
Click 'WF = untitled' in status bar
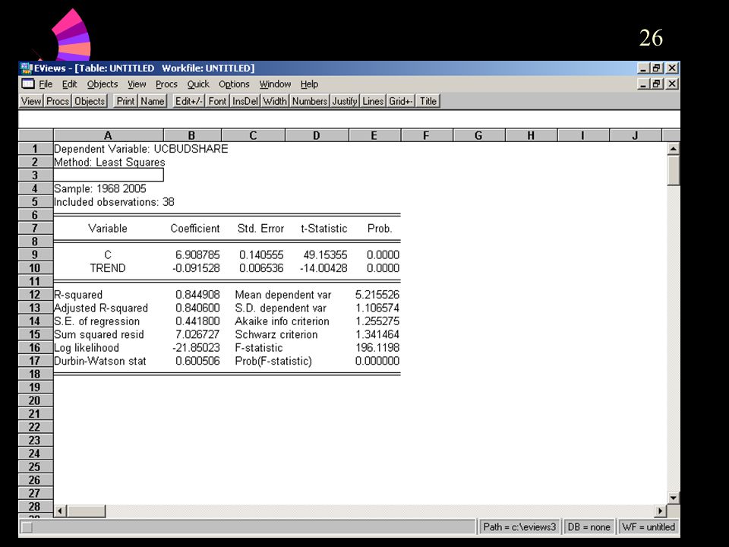point(648,527)
